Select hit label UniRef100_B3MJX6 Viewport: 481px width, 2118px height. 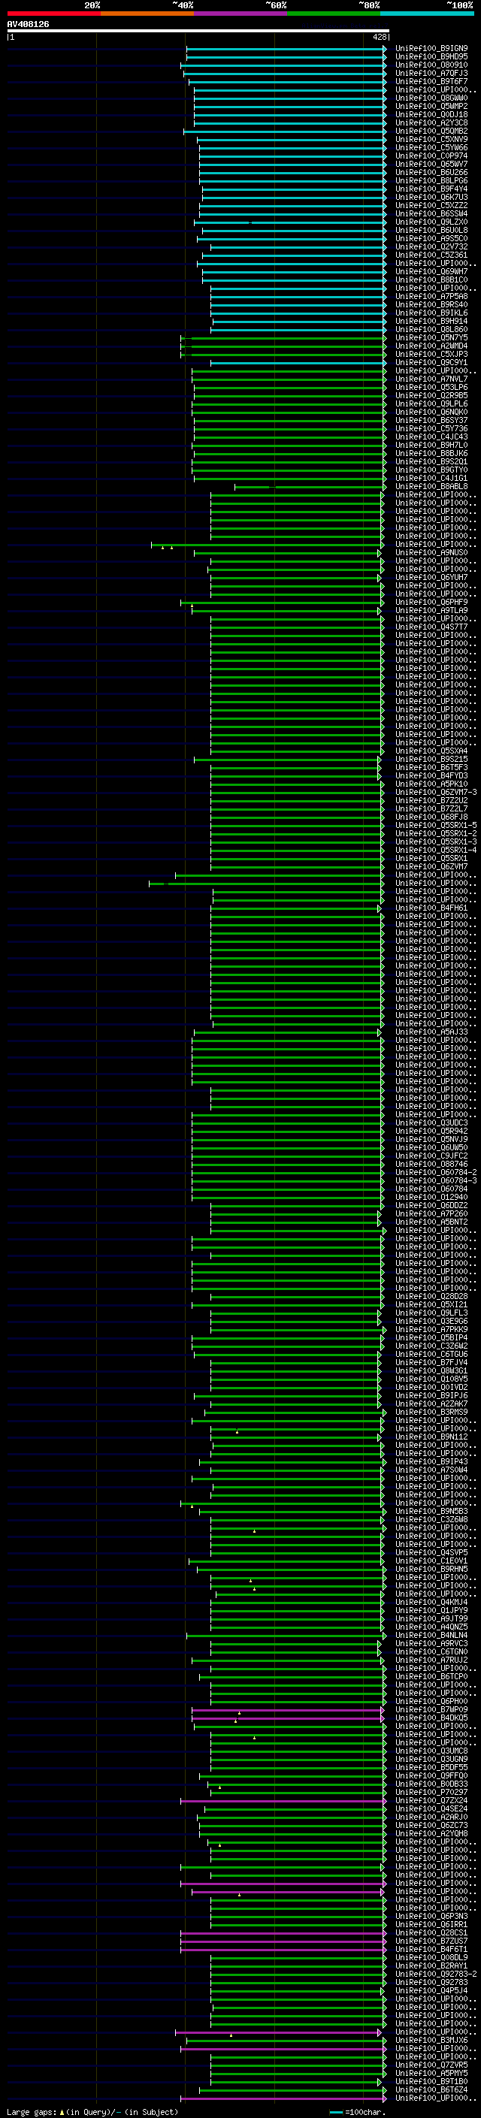click(x=431, y=2040)
